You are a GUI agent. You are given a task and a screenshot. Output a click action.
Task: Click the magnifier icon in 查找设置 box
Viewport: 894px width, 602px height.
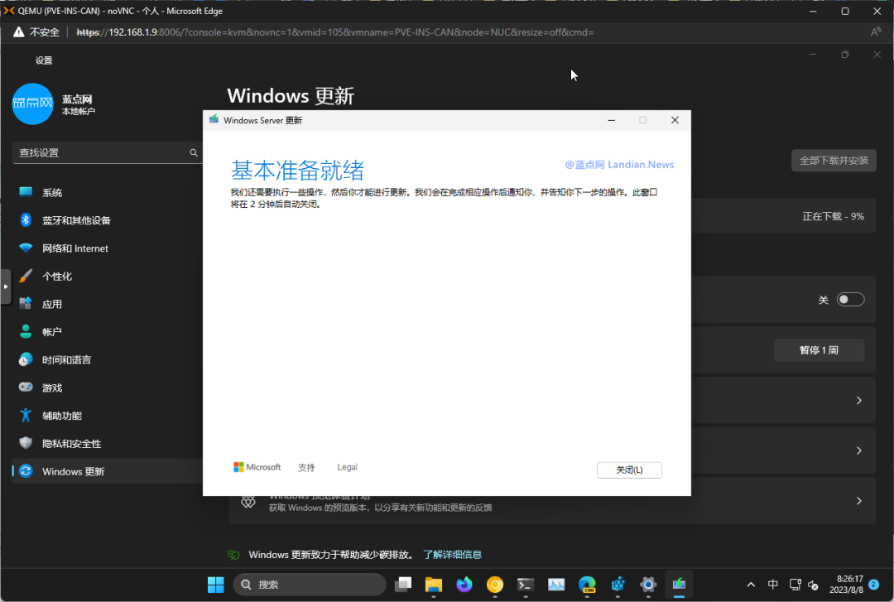[194, 152]
